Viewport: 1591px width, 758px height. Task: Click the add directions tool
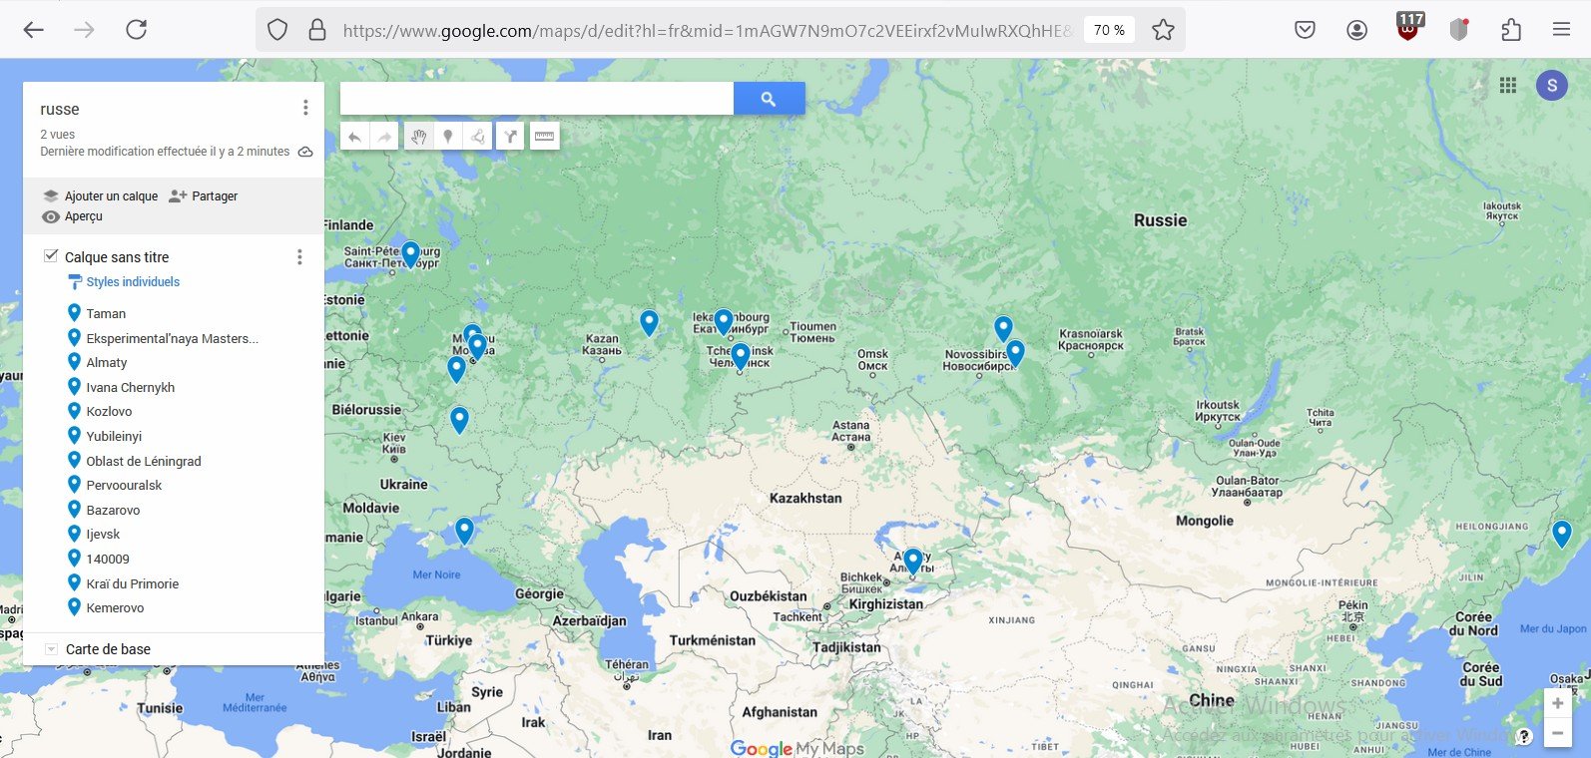point(510,137)
